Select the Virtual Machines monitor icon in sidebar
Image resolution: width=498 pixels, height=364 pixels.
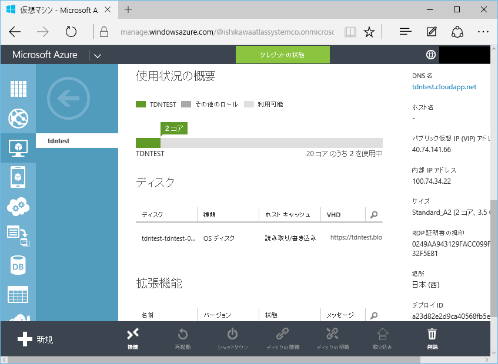coord(18,148)
